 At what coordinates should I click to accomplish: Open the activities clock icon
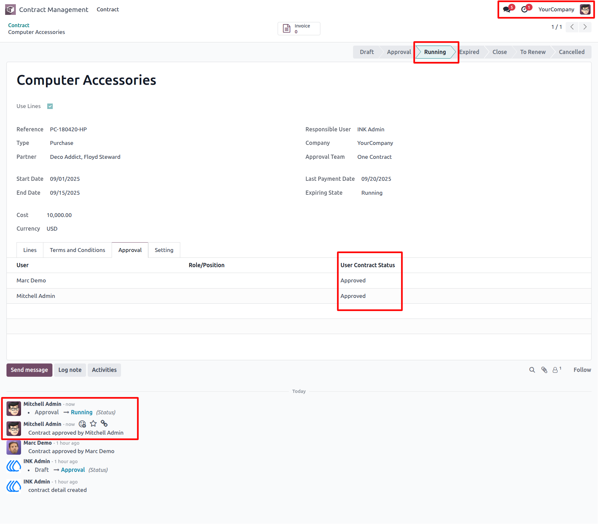pos(524,9)
